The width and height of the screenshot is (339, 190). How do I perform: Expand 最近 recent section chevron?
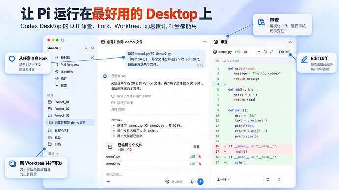pos(57,154)
